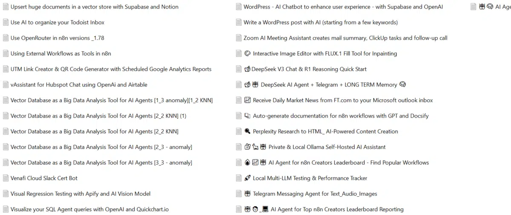
Task: Open Vector Database file labeled [3_3 - anomaly]
Action: click(x=101, y=163)
